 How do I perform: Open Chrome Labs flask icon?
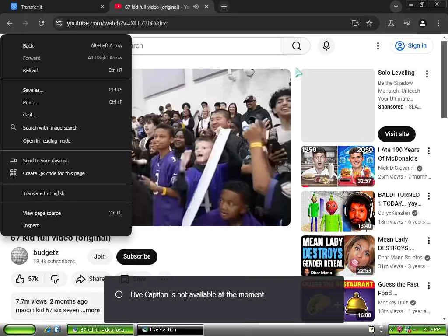pos(391,23)
